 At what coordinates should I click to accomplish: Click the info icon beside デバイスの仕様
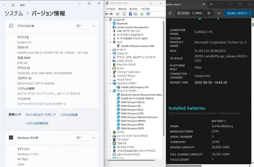coord(11,26)
